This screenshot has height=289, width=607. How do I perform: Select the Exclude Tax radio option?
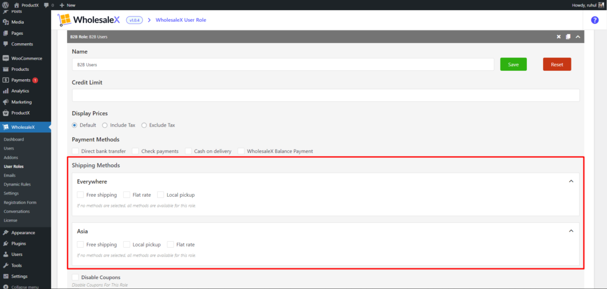[144, 125]
